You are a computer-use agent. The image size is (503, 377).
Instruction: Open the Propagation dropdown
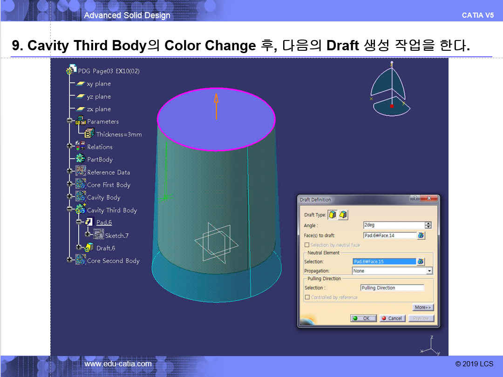(429, 271)
